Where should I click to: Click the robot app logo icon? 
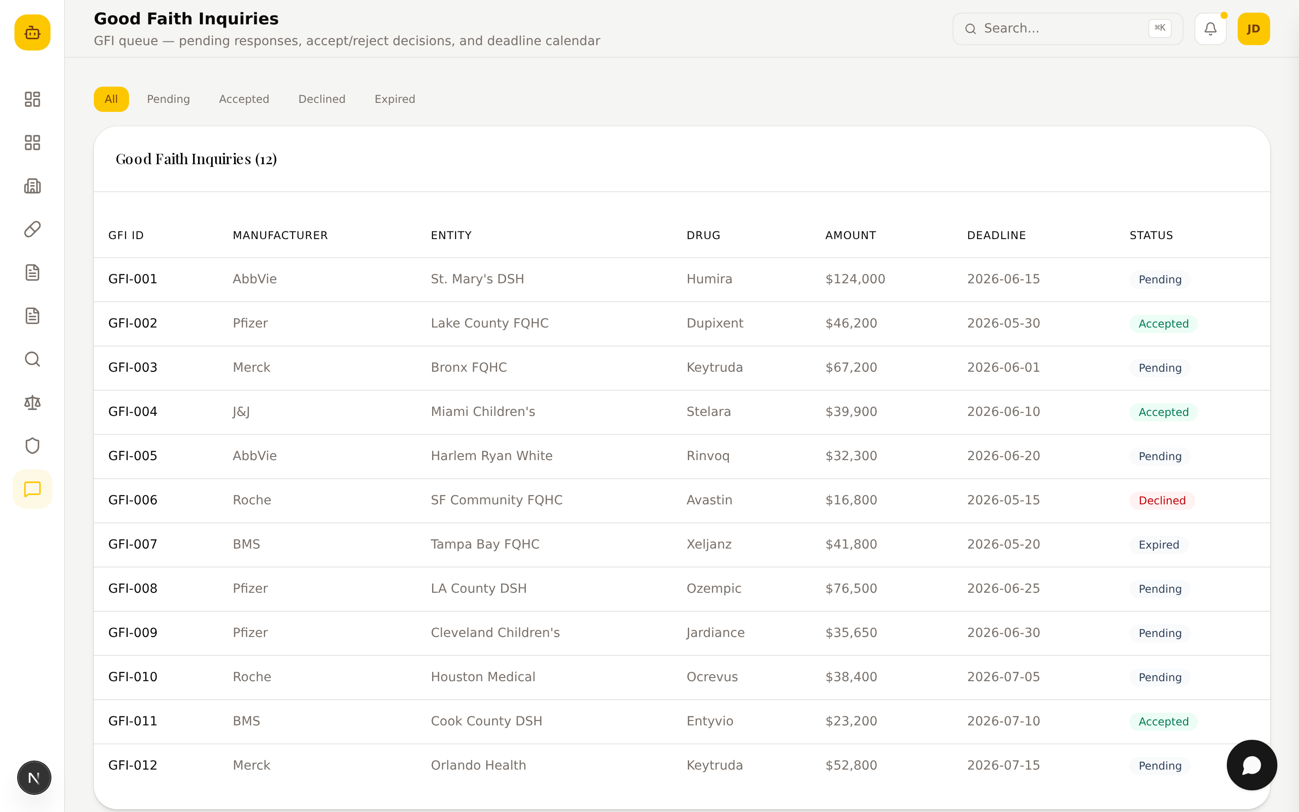coord(32,33)
